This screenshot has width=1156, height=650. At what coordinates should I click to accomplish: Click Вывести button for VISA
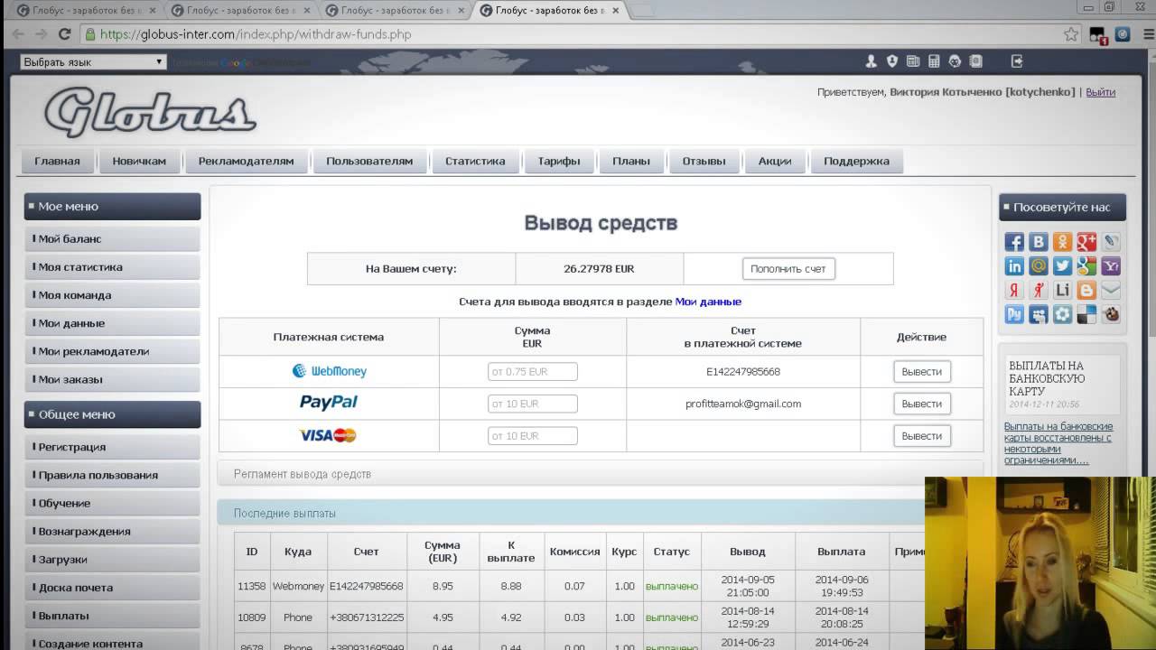(921, 436)
